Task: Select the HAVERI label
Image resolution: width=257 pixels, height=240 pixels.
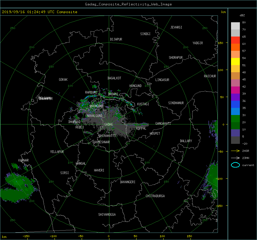Action: pos(99,170)
